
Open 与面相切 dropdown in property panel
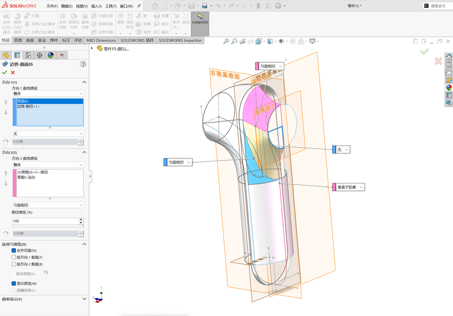click(x=48, y=205)
